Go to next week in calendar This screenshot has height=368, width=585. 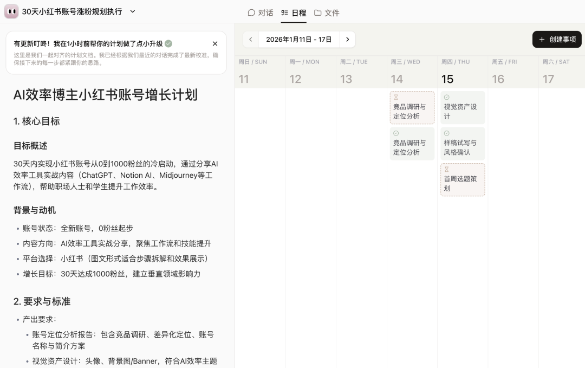[348, 40]
